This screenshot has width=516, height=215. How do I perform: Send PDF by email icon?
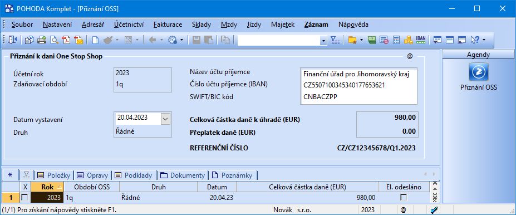78,40
